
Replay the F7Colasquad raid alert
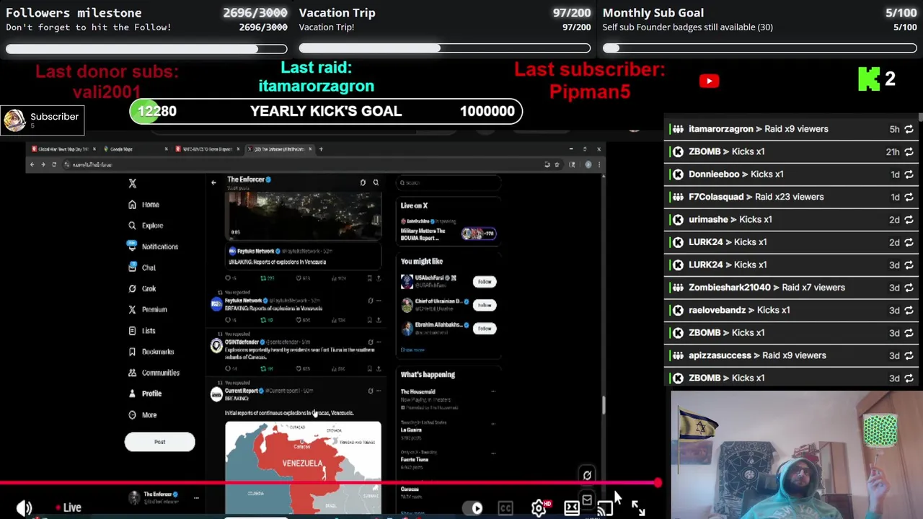pyautogui.click(x=909, y=197)
